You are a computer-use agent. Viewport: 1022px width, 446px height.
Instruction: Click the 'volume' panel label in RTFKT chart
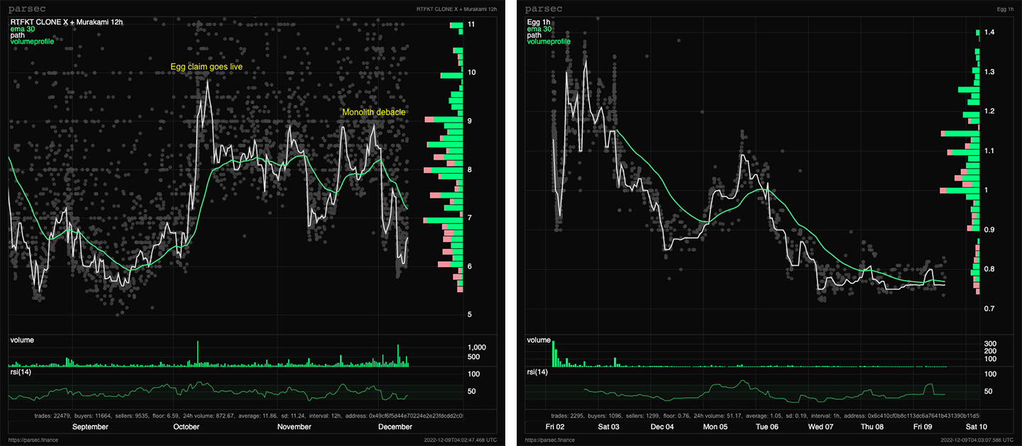pos(22,340)
